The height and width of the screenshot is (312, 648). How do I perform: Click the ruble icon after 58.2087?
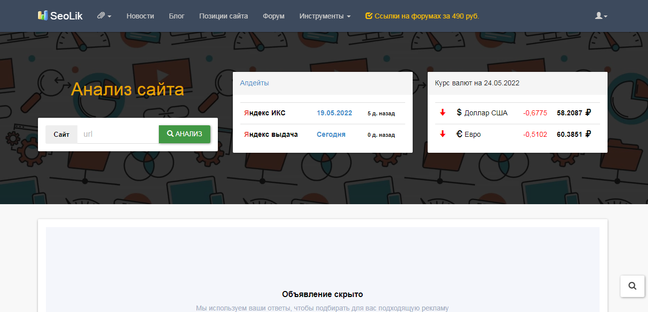(x=588, y=113)
